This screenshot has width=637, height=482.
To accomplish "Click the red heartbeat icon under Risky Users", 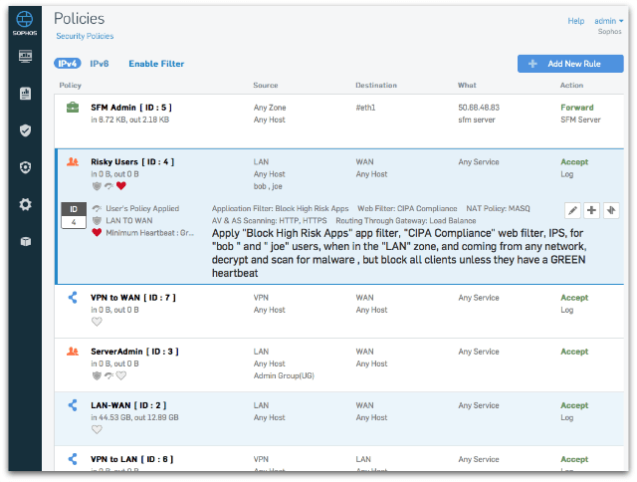I will coord(121,185).
